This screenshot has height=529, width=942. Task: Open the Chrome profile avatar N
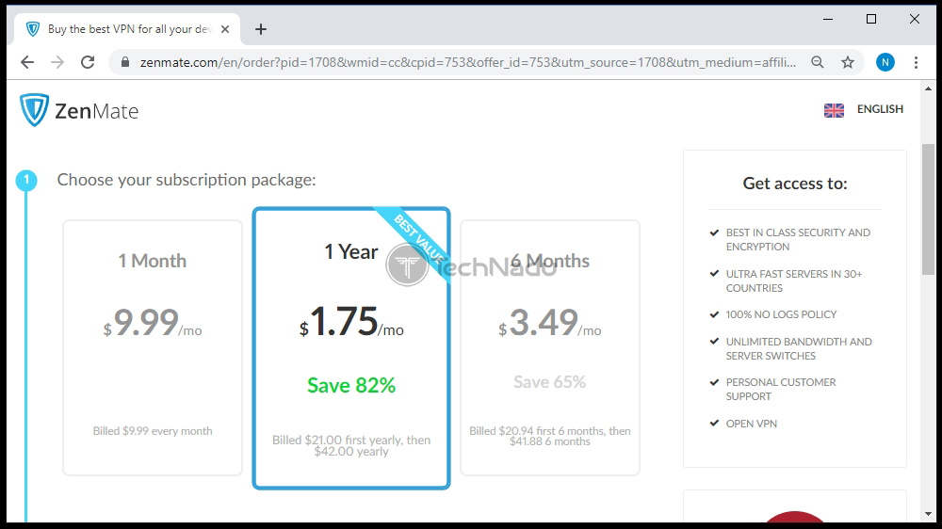(x=885, y=62)
